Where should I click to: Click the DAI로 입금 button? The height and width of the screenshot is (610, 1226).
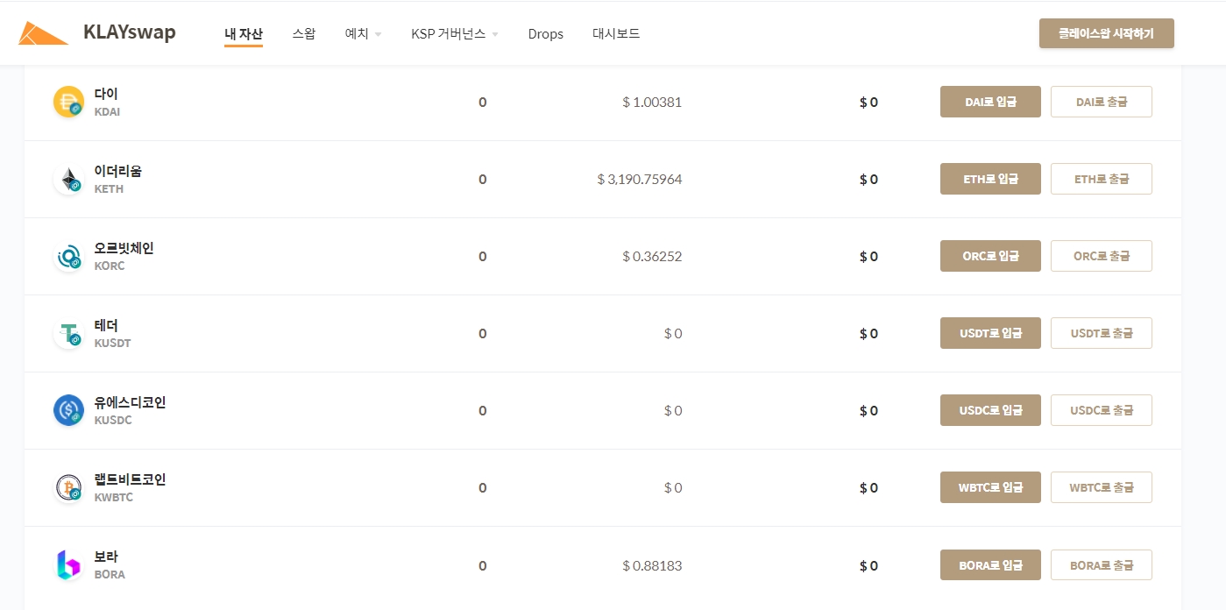[x=990, y=102]
